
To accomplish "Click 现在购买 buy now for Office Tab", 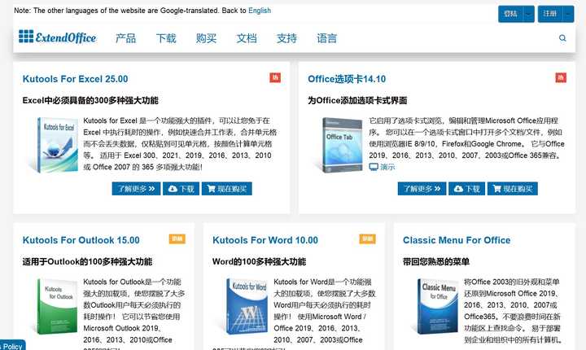I will point(513,189).
